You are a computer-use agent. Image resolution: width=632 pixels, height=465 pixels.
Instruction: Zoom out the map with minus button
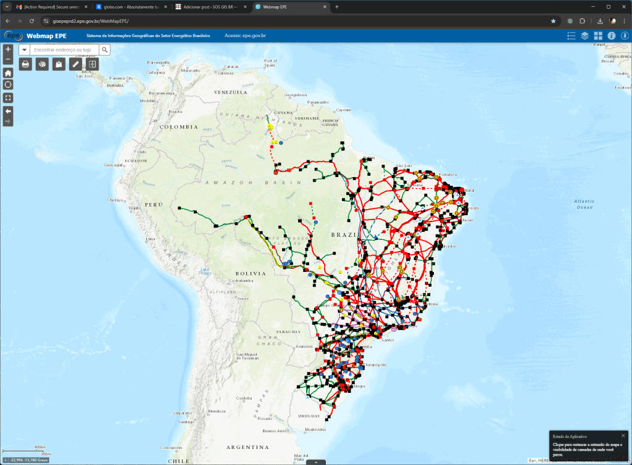coord(8,59)
